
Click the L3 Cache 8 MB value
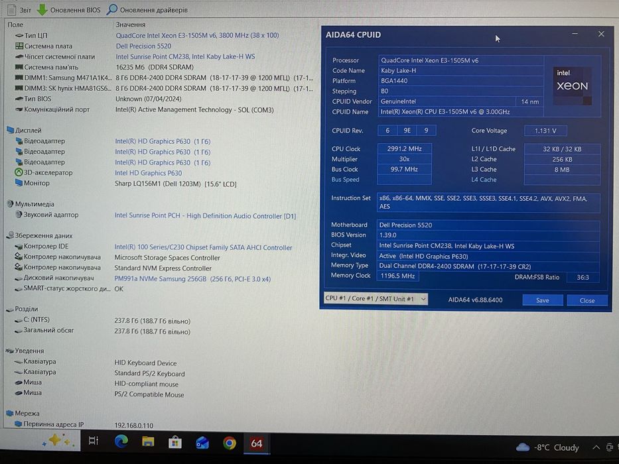(562, 170)
